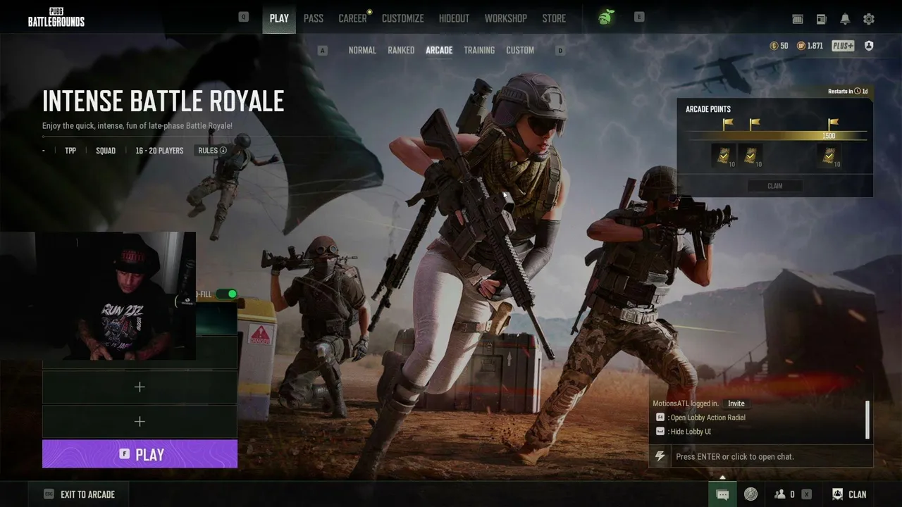The height and width of the screenshot is (507, 902).
Task: Open the notifications bell
Action: (845, 19)
